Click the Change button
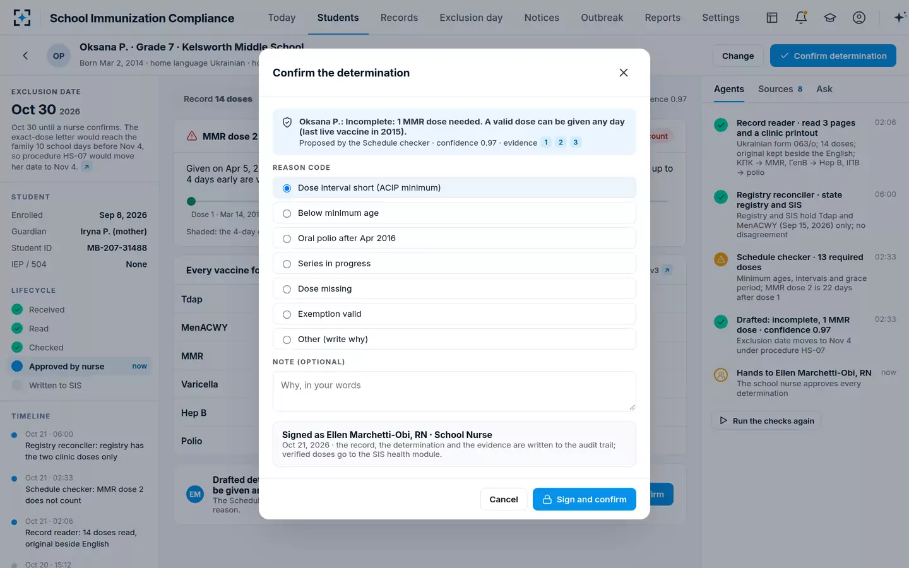 738,56
